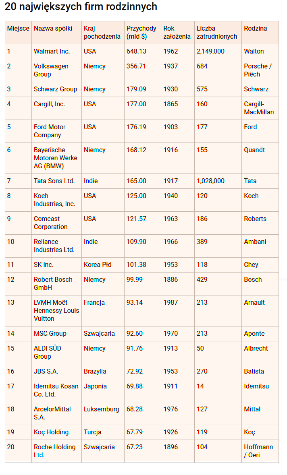
Task: Click the "Brazylia" country cell
Action: (95, 372)
